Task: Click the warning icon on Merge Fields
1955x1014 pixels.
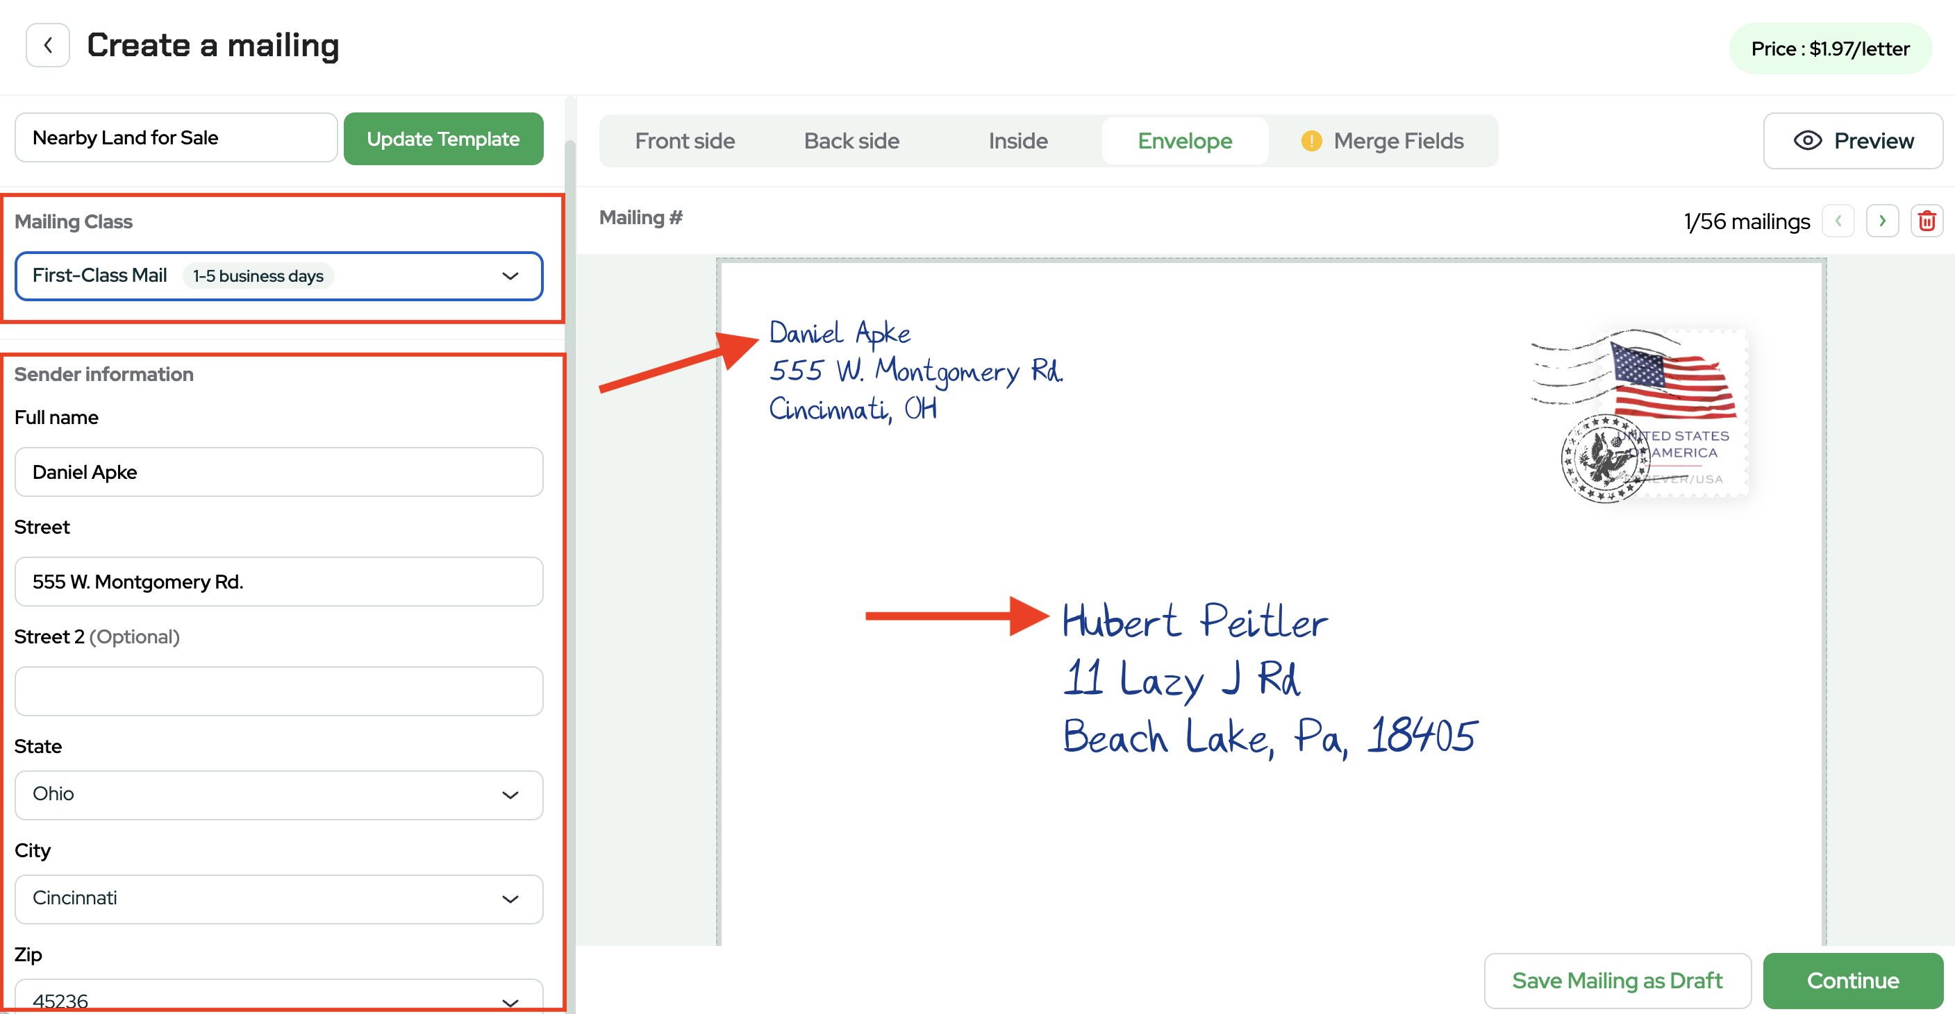Action: [1311, 140]
